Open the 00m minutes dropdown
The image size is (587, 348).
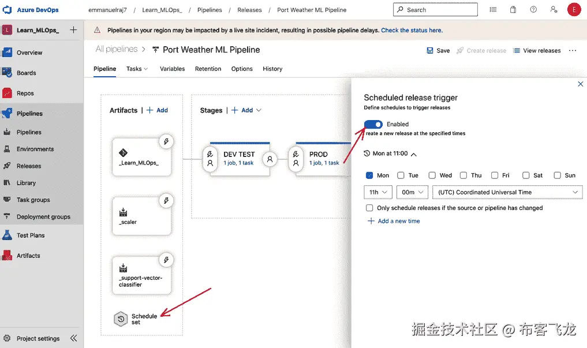pos(412,192)
